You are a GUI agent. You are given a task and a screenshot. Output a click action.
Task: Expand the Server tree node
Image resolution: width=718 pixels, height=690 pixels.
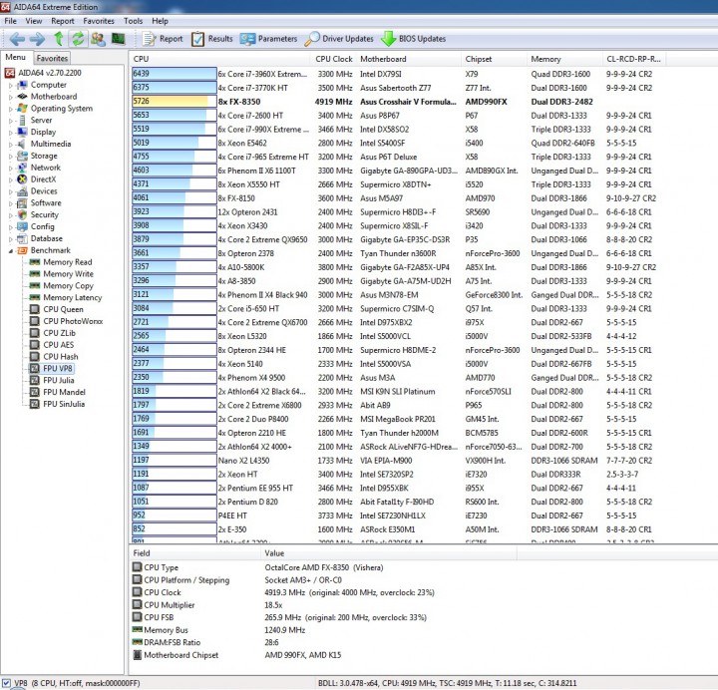coord(11,121)
